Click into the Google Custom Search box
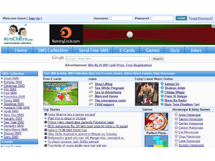 (x=107, y=59)
